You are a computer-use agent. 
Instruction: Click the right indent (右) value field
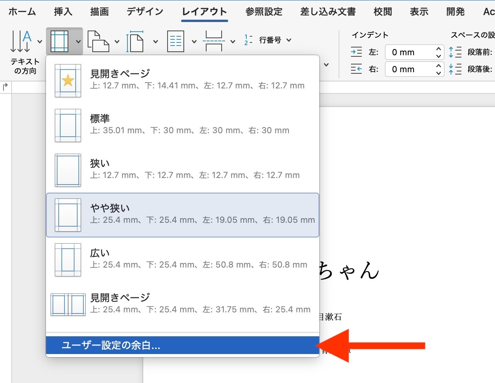pos(410,69)
